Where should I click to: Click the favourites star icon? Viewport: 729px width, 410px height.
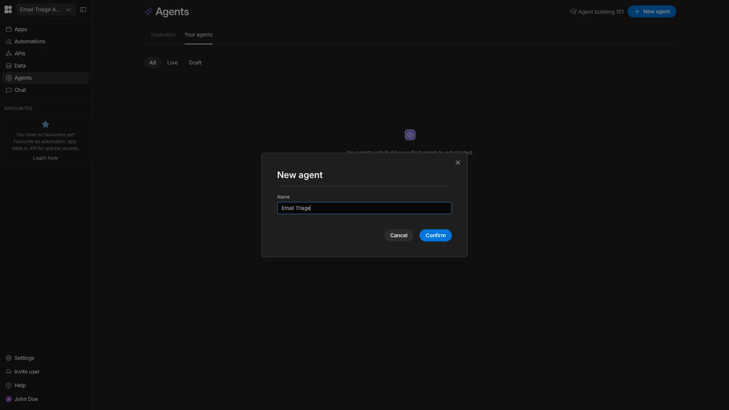click(45, 124)
